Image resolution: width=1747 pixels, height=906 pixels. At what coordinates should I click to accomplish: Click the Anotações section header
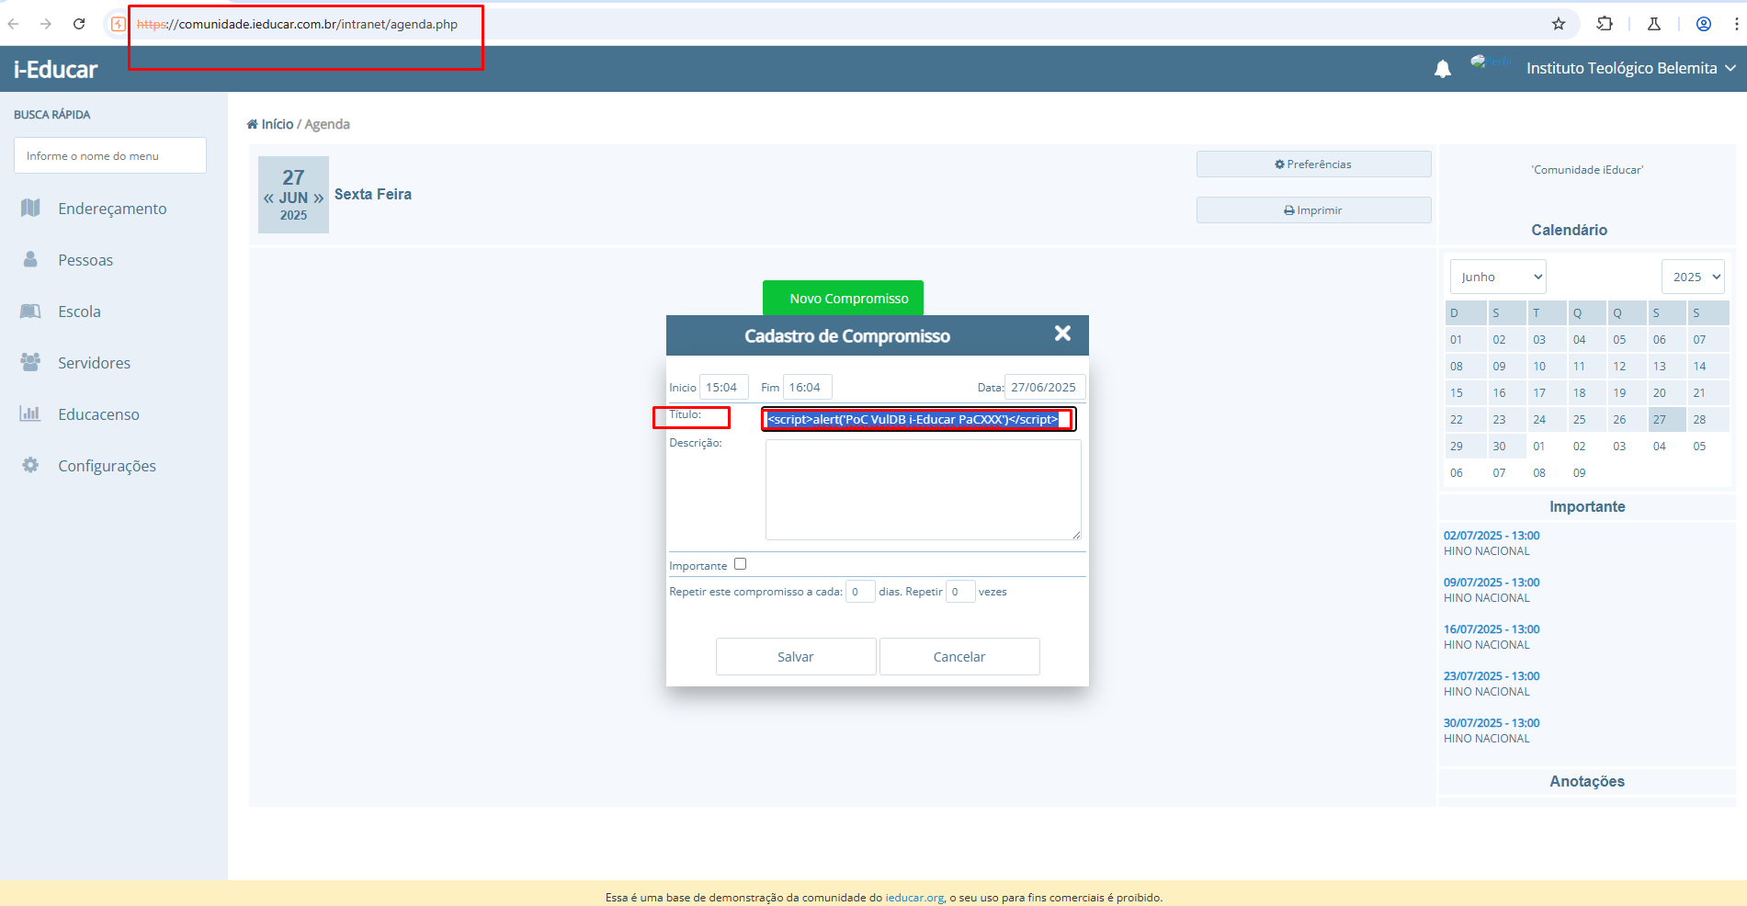click(x=1587, y=781)
